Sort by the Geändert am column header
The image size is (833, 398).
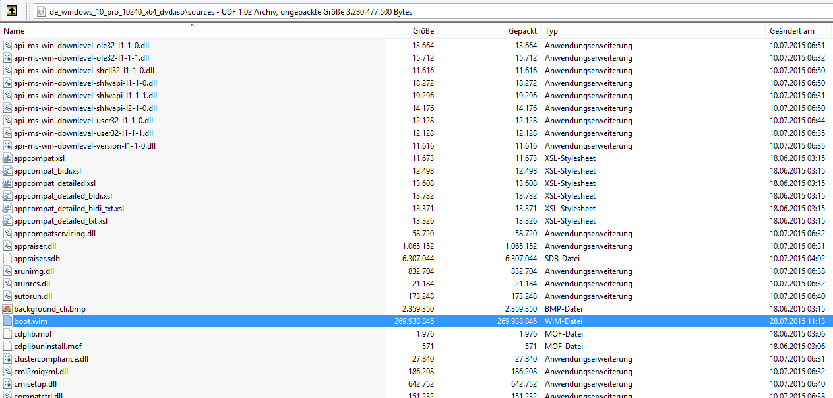coord(799,31)
